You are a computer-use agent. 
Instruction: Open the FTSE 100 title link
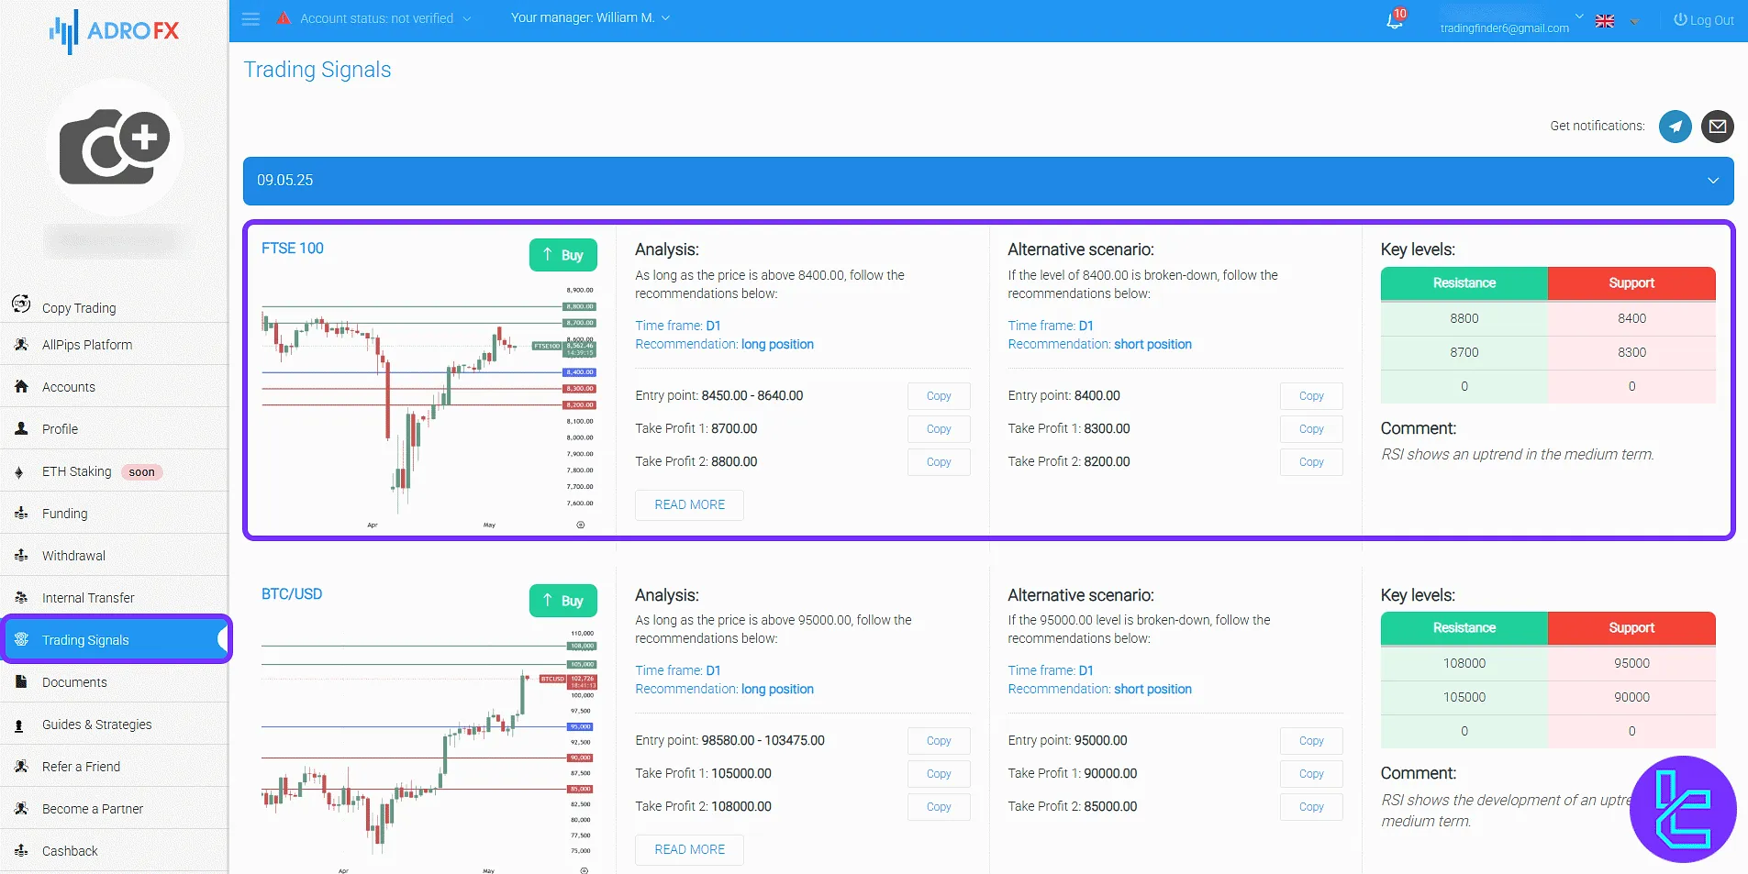(x=293, y=249)
